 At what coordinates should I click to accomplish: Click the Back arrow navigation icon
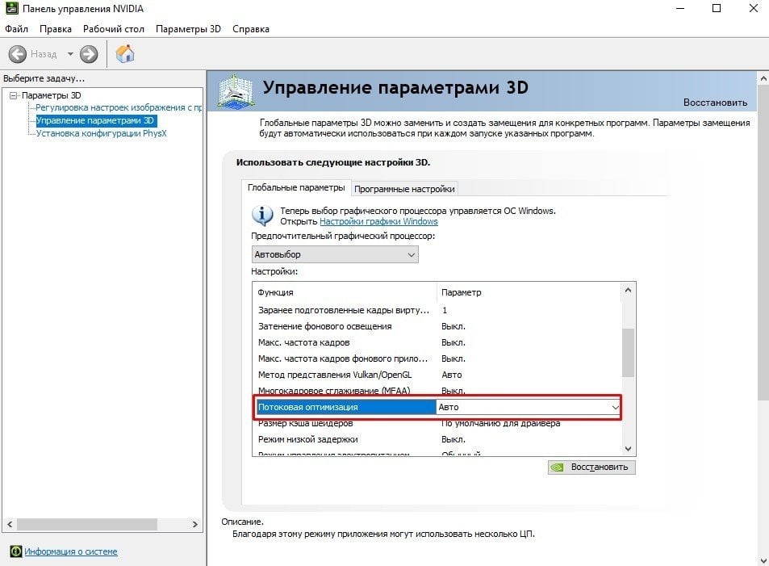pyautogui.click(x=18, y=54)
